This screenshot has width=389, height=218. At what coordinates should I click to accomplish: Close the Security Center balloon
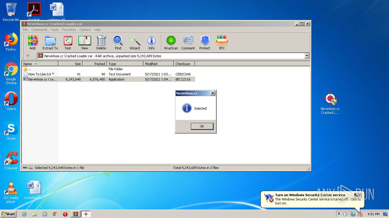click(x=360, y=195)
